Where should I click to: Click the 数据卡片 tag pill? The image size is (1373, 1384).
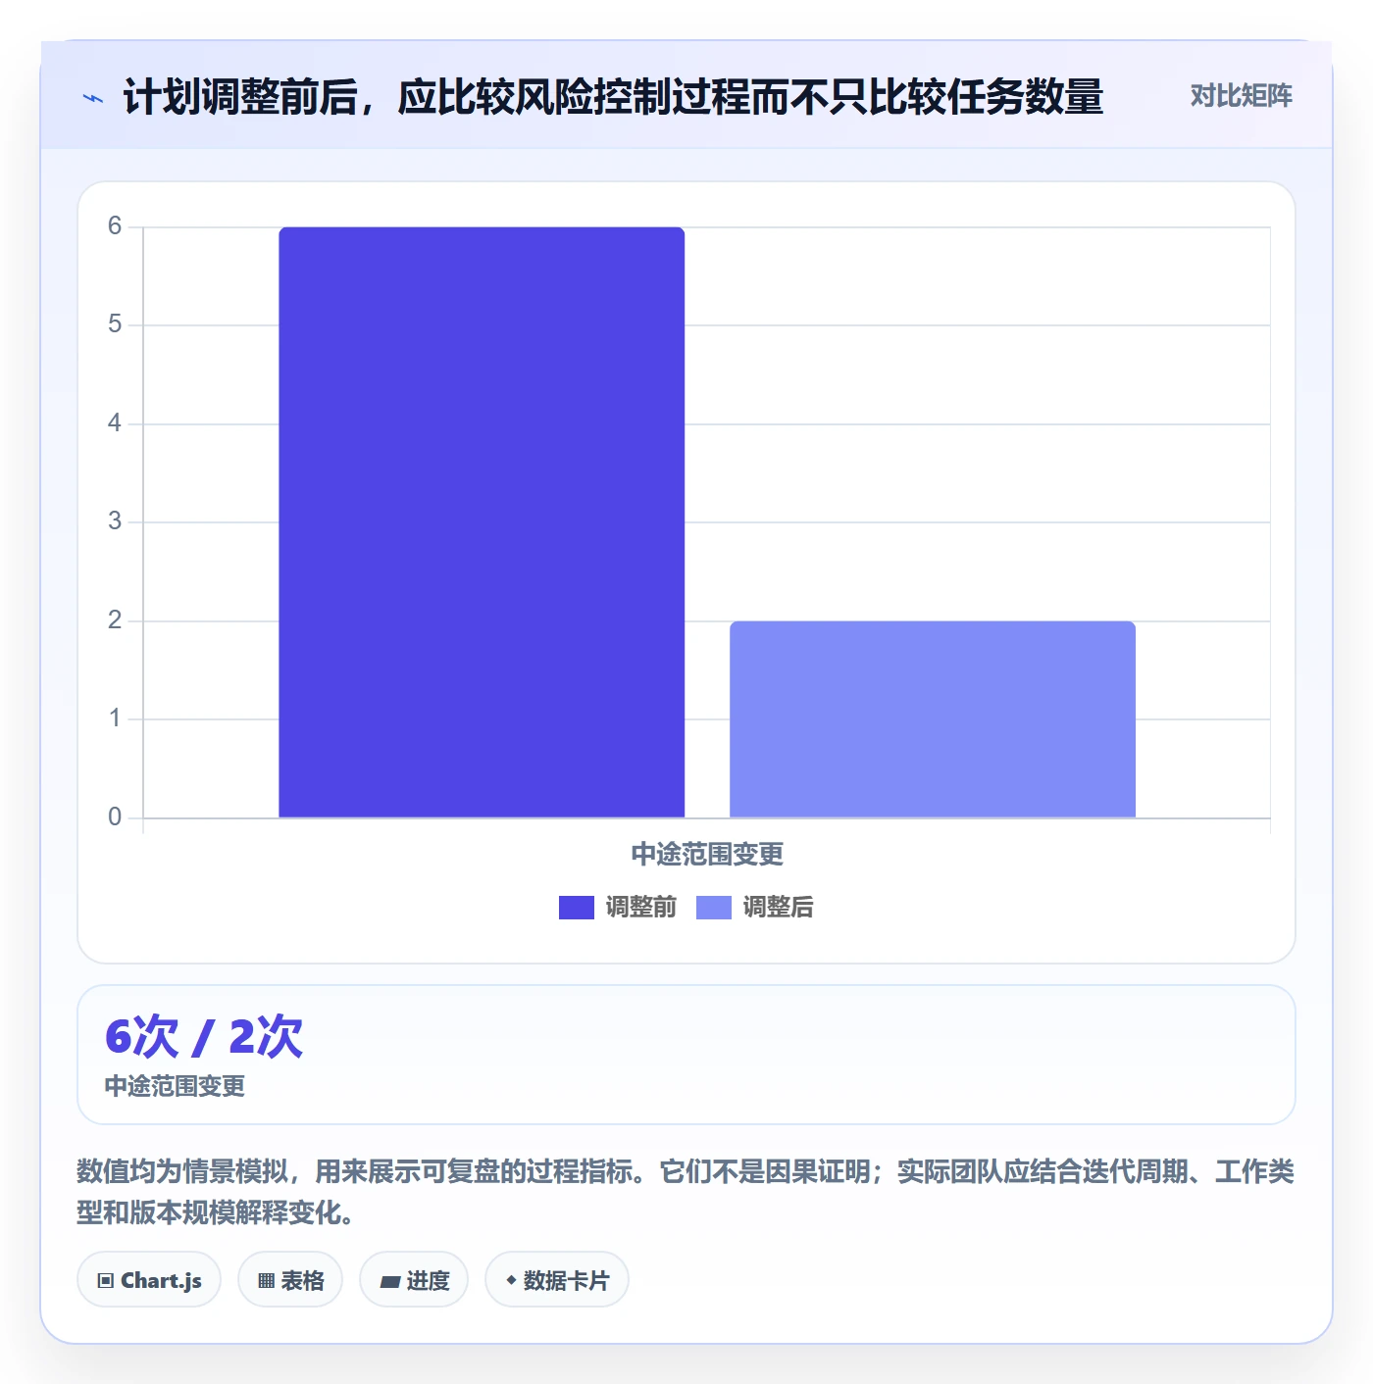pos(557,1279)
